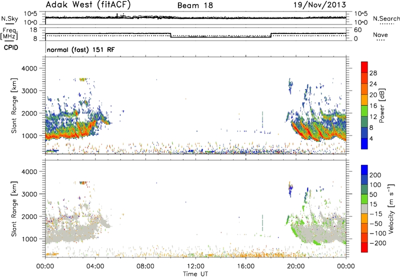
Task: Click 'Slant Range [km]' label of velocity panel
Action: pos(14,208)
